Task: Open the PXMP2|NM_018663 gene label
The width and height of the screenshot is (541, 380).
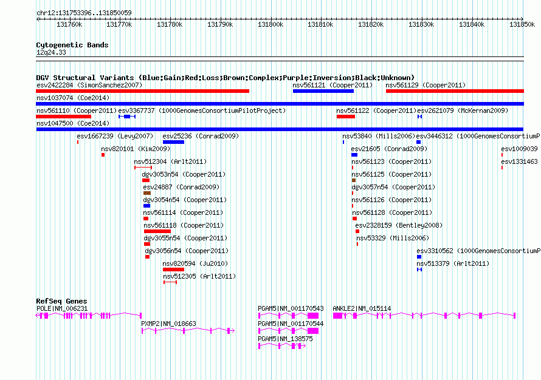Action: [x=169, y=324]
